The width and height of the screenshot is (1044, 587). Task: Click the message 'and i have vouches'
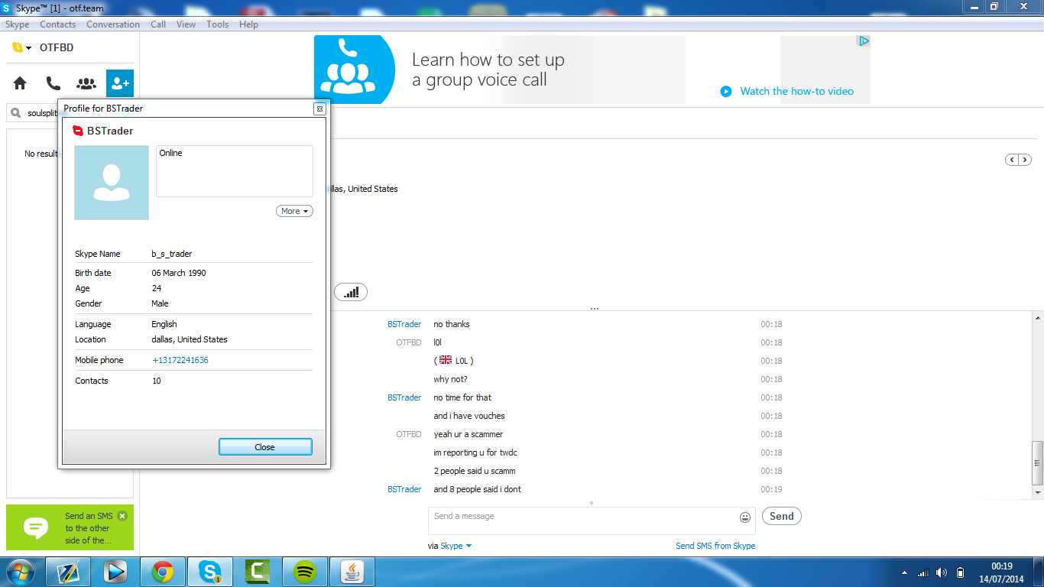[469, 416]
